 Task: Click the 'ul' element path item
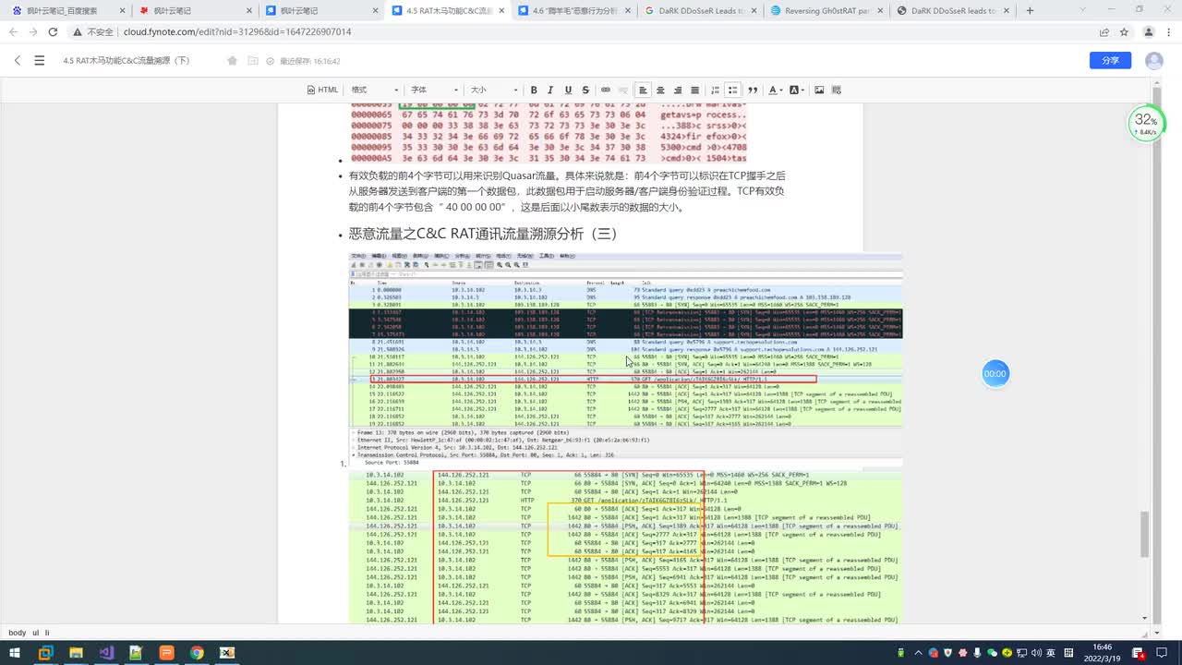(x=34, y=633)
